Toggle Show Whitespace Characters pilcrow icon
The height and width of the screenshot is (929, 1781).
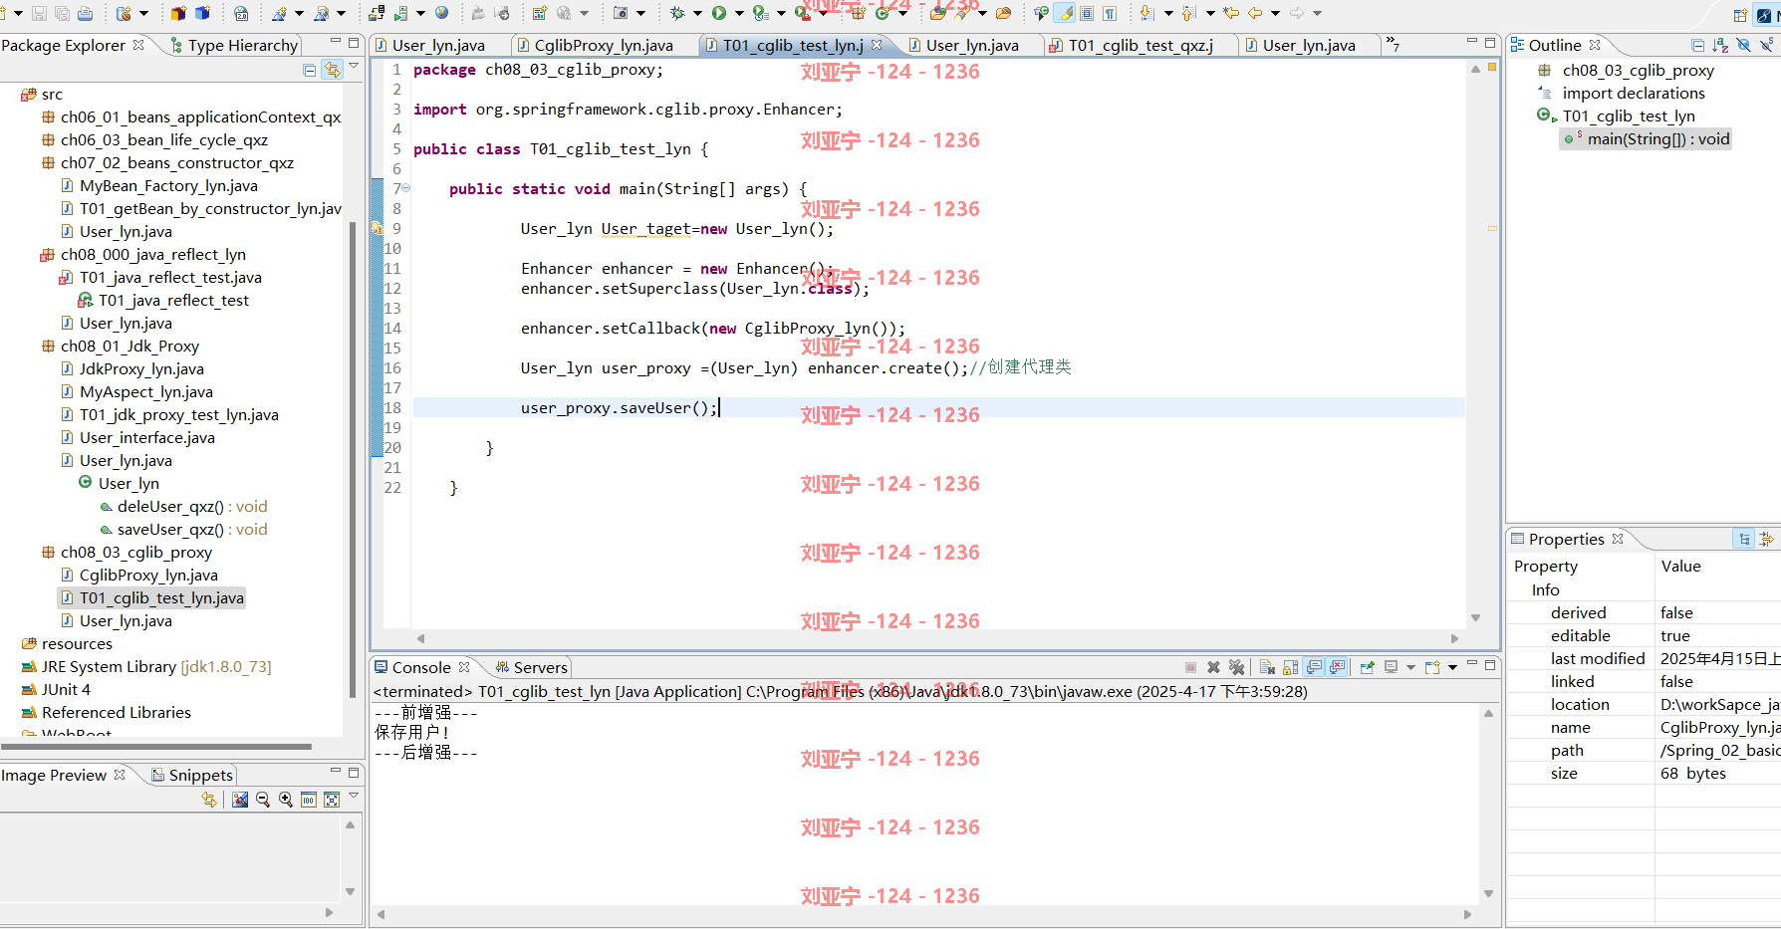pyautogui.click(x=1110, y=13)
